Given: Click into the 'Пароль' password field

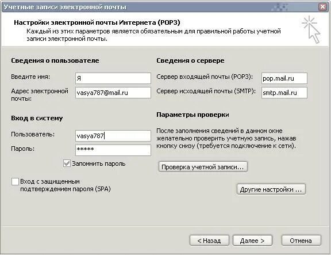Looking at the screenshot, I should pos(113,150).
